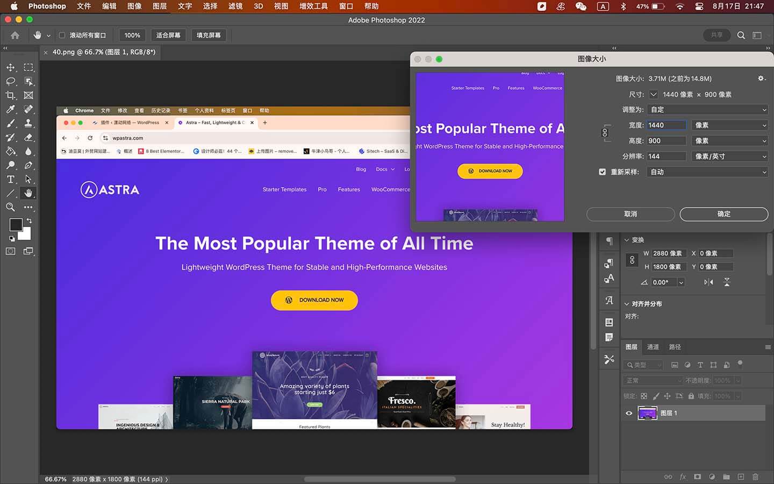Open the 图层 (Layer) menu in menu bar
The image size is (774, 484).
point(160,6)
